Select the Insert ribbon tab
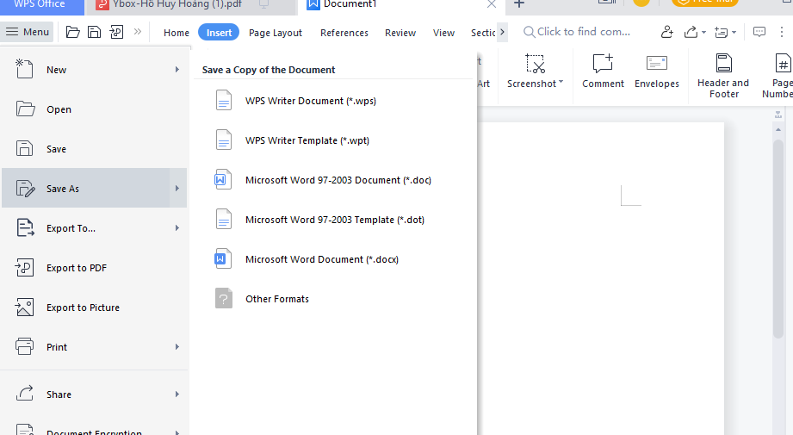The height and width of the screenshot is (435, 793). tap(219, 33)
